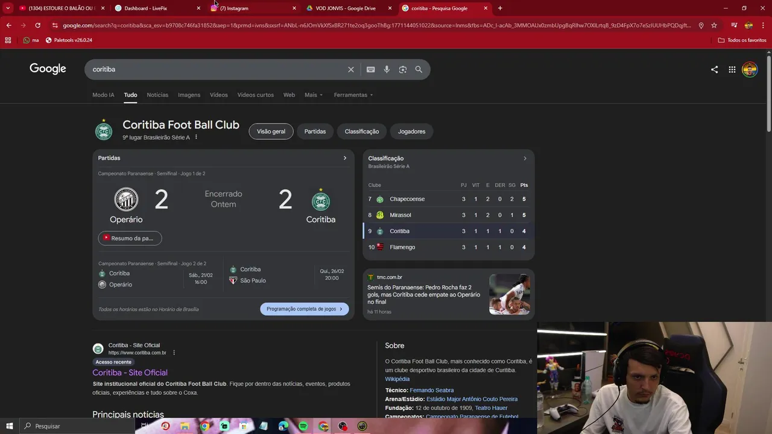The width and height of the screenshot is (772, 434).
Task: Click the magnifier search button
Action: 419,69
